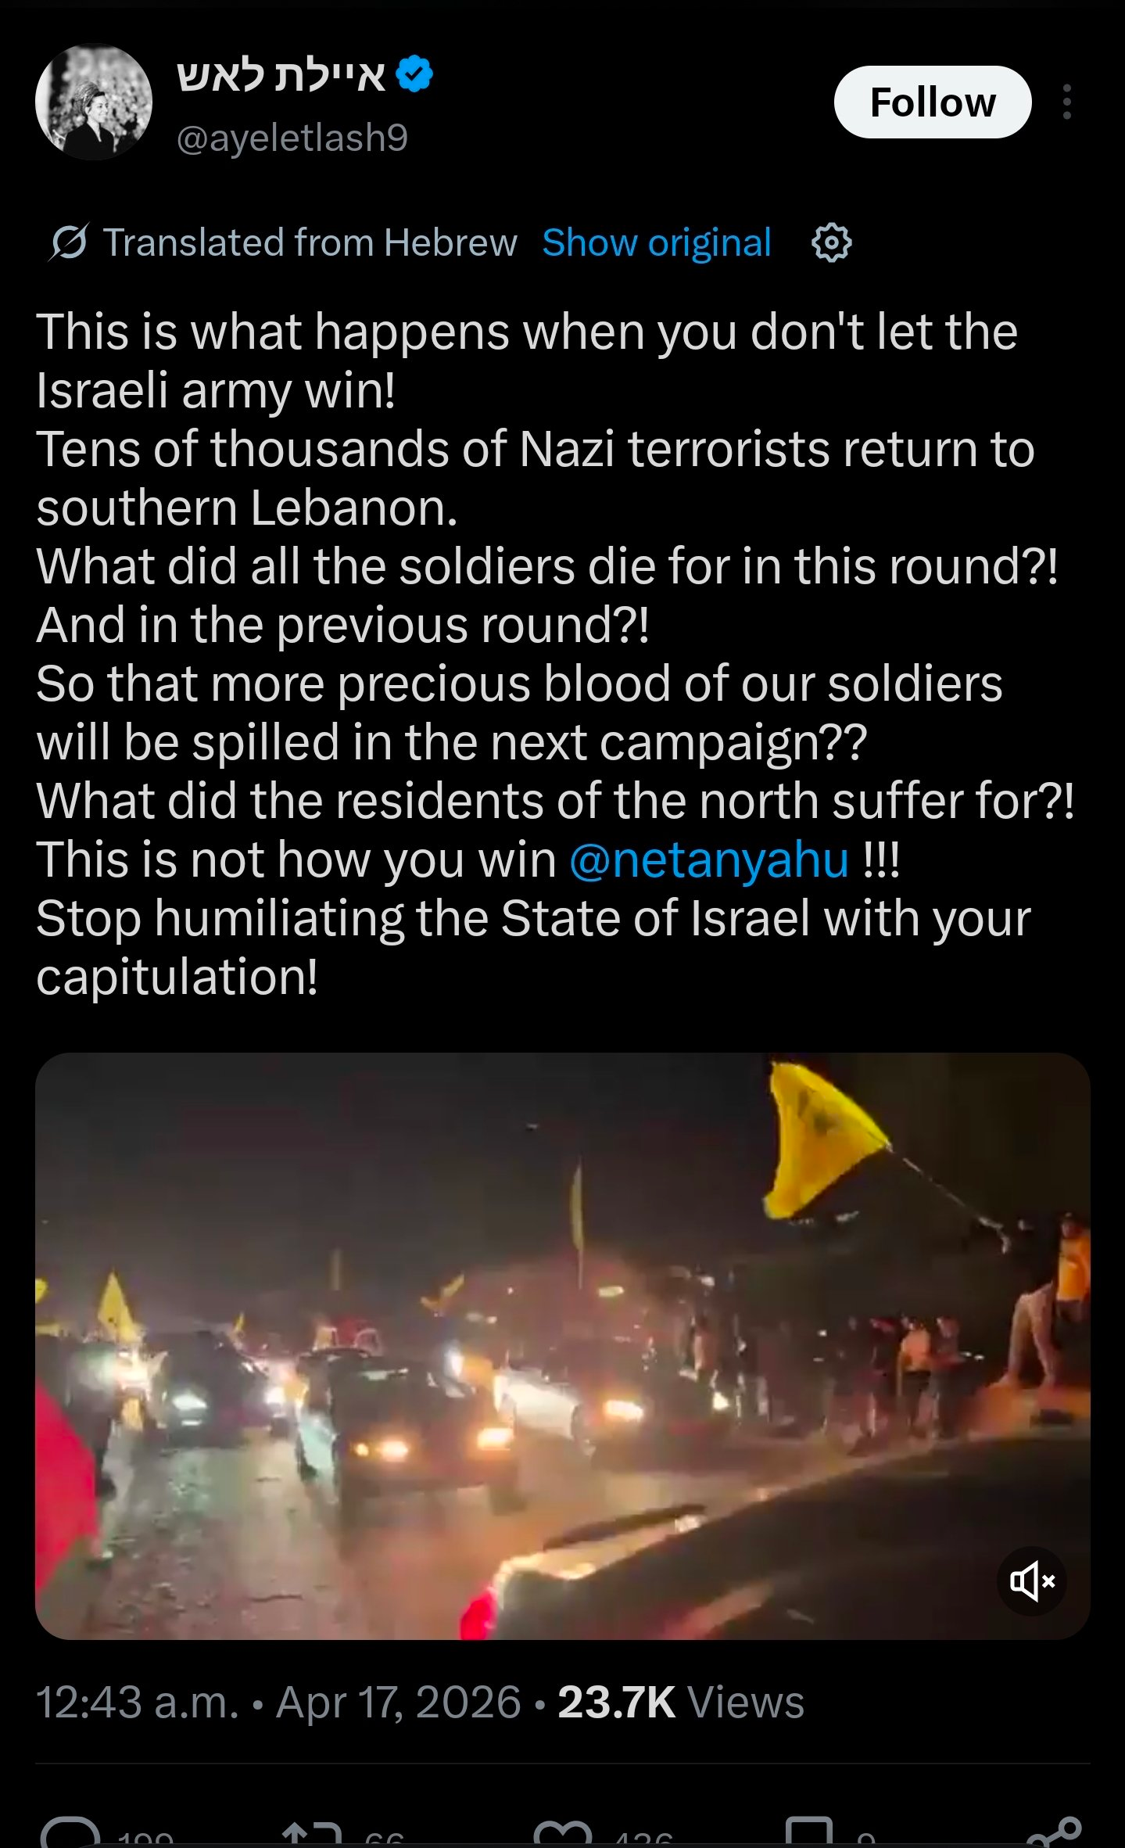Screen dimensions: 1125x1848
Task: Like the post with heart icon
Action: tap(563, 1834)
